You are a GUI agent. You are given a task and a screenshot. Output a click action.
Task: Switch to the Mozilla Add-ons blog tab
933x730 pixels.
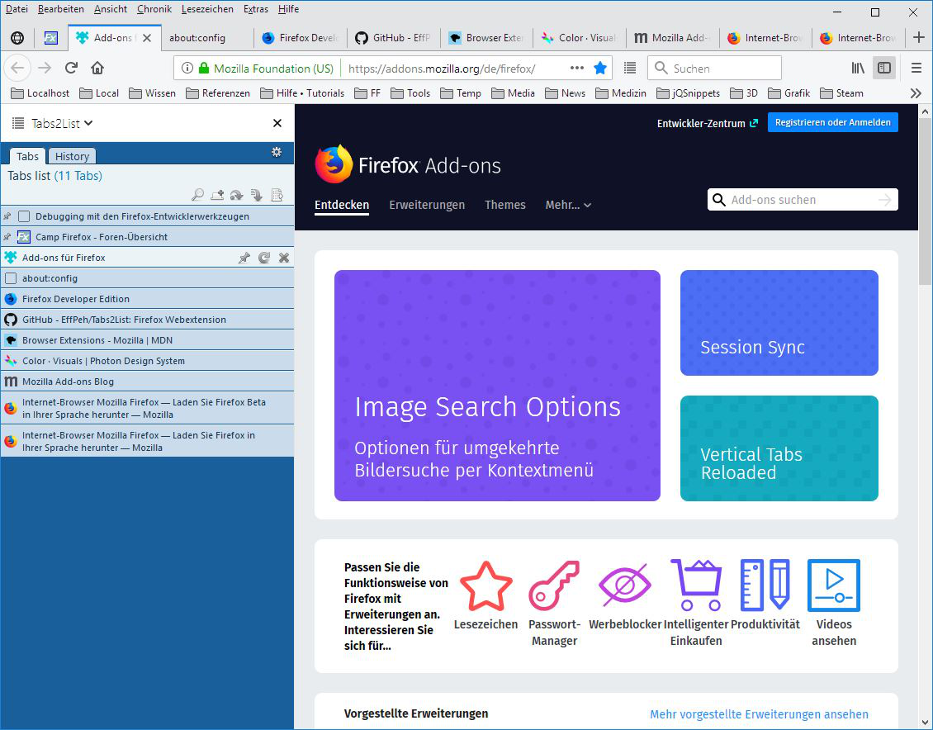pyautogui.click(x=672, y=37)
